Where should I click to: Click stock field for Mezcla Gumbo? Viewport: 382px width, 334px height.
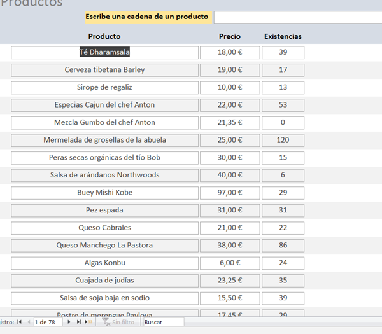coord(283,123)
